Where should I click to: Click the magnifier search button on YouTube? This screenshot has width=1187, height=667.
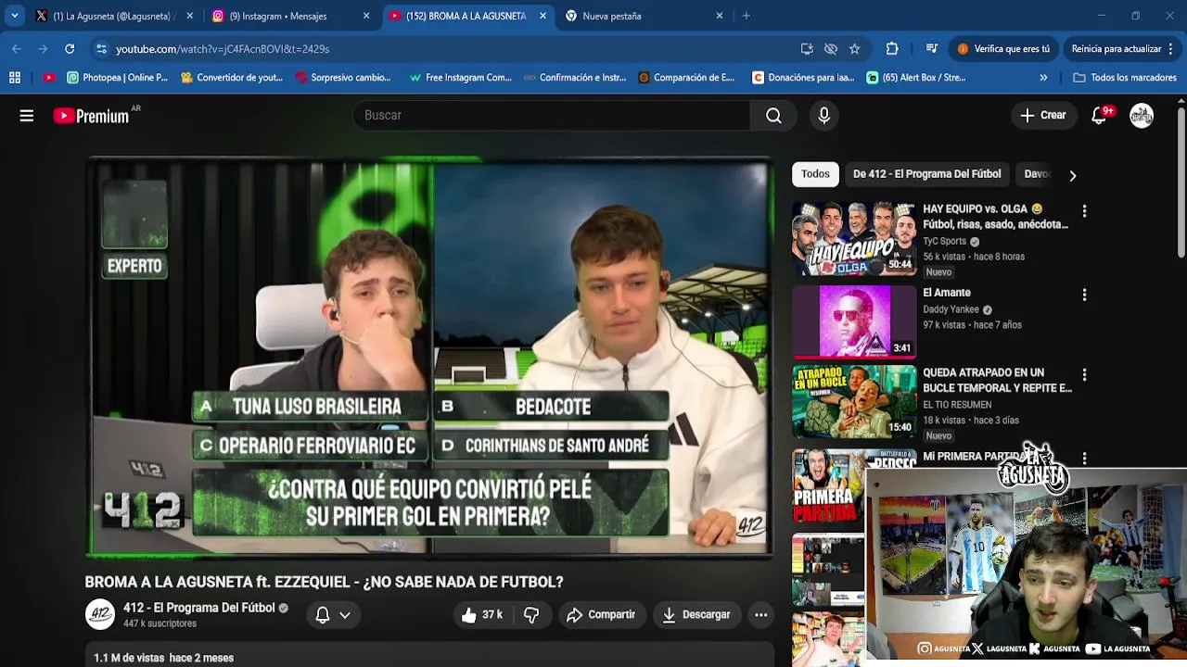773,116
